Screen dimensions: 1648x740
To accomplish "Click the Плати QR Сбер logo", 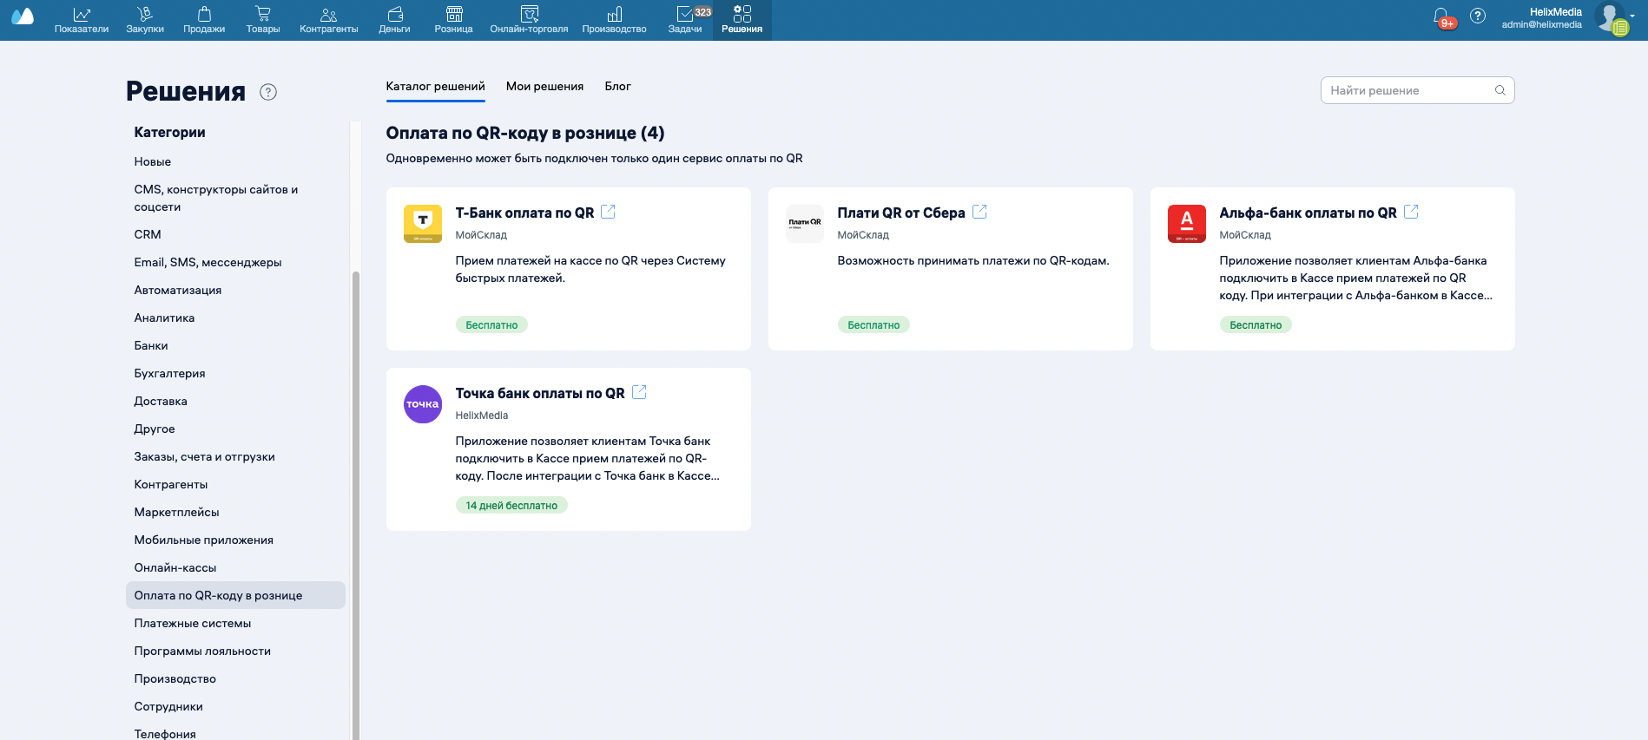I will coord(805,224).
